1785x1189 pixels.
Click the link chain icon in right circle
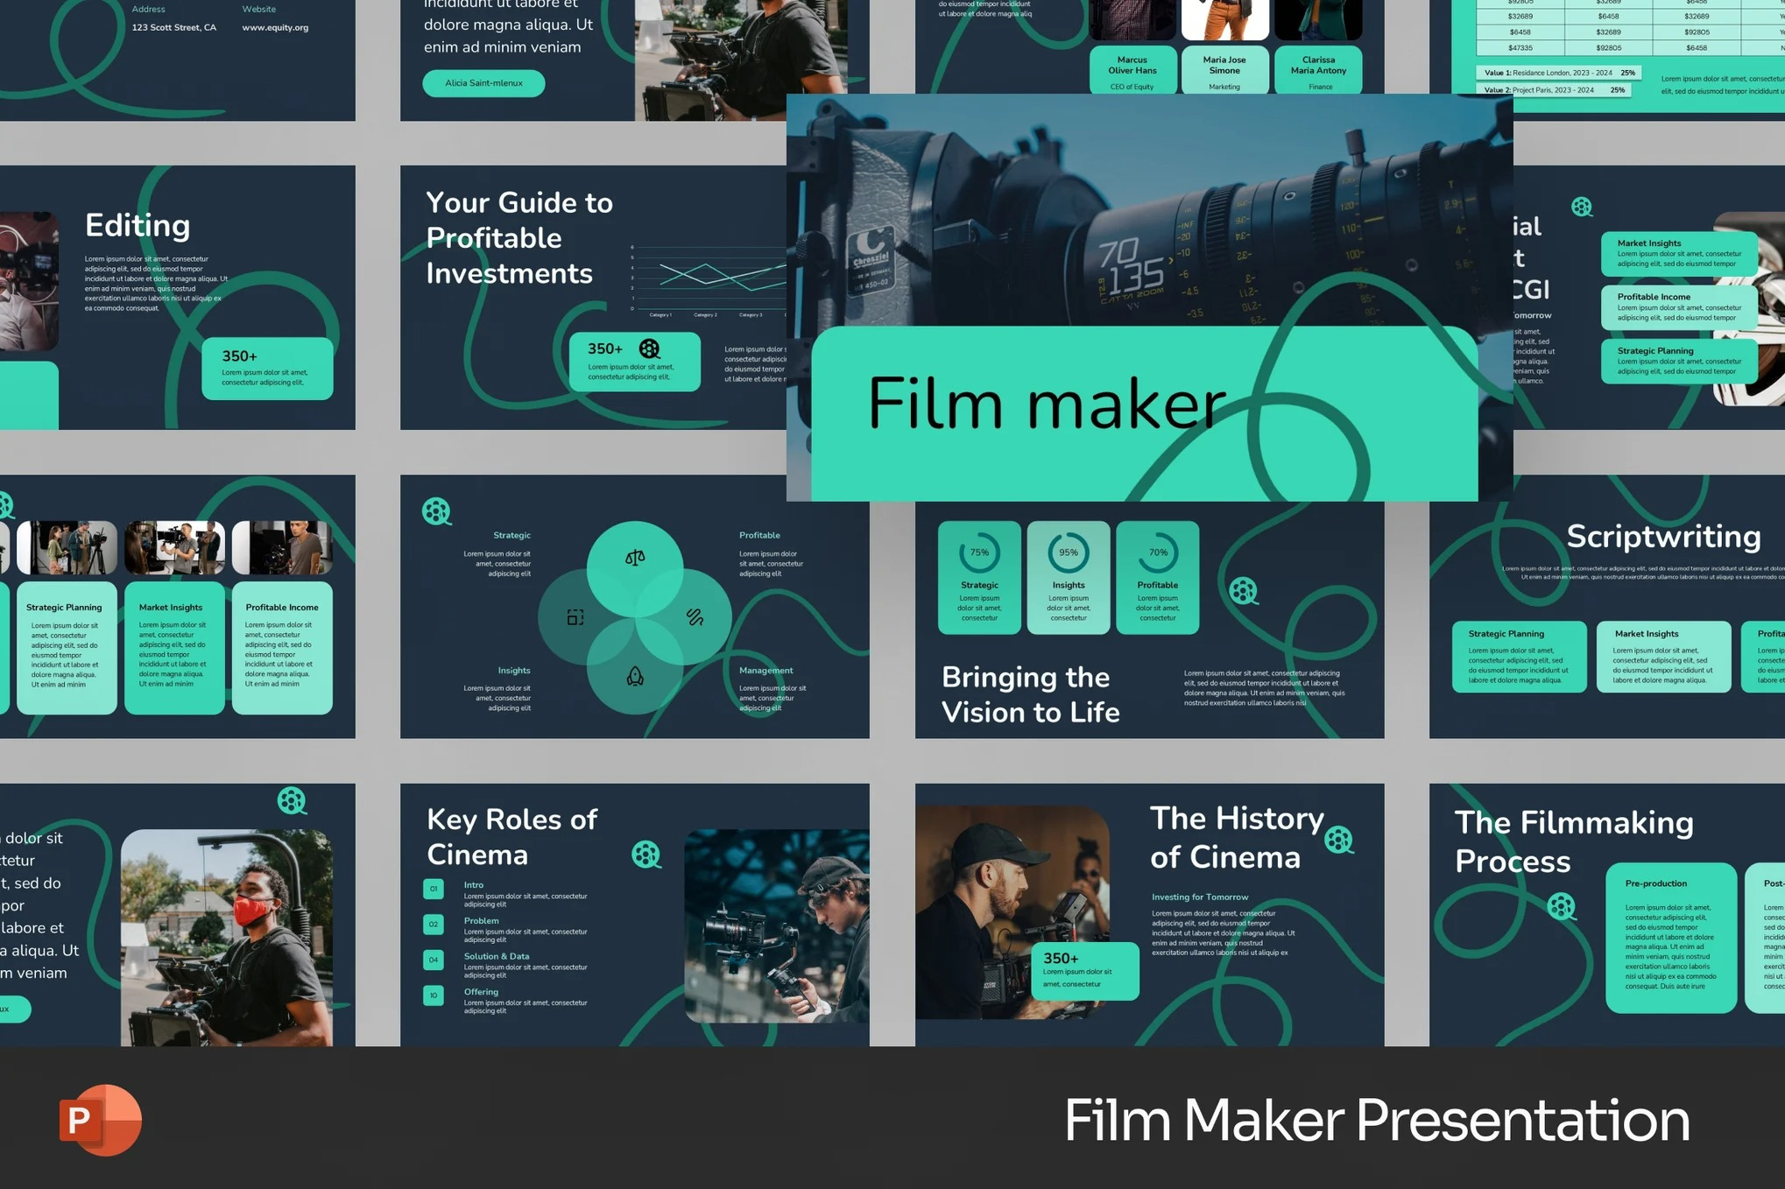point(695,617)
